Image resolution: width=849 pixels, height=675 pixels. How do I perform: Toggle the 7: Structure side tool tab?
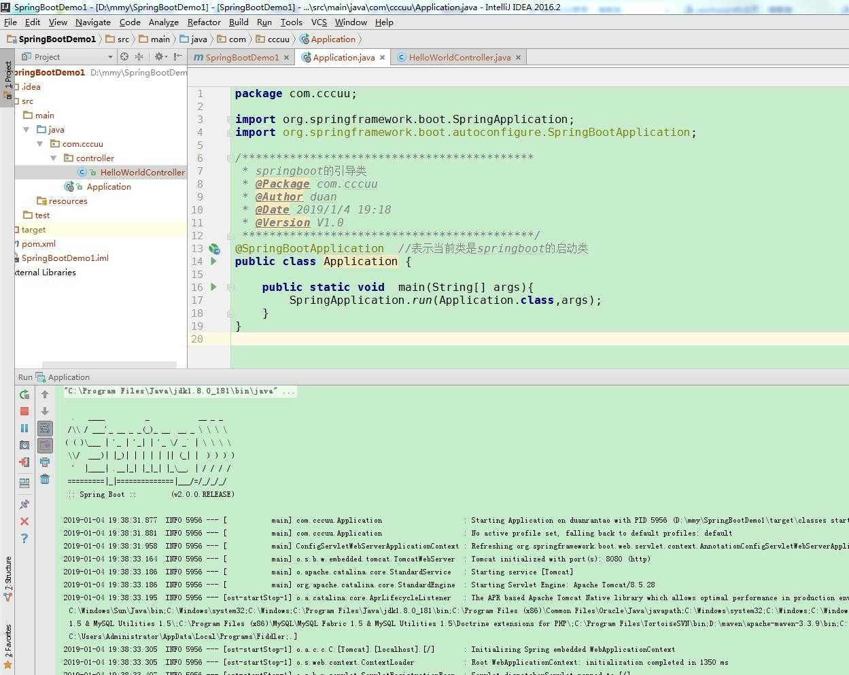click(x=7, y=580)
